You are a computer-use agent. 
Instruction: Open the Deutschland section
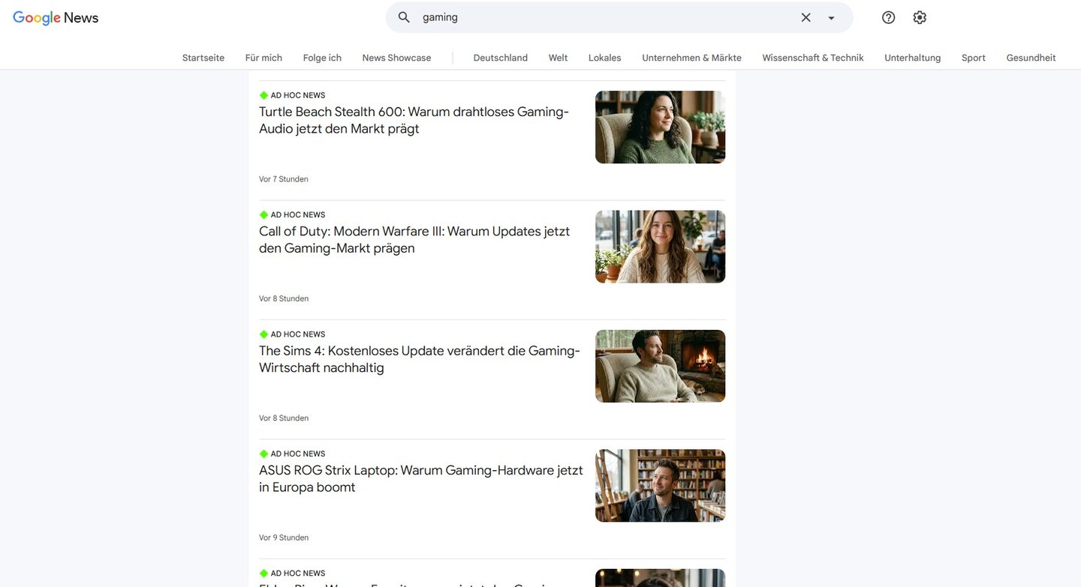tap(500, 58)
